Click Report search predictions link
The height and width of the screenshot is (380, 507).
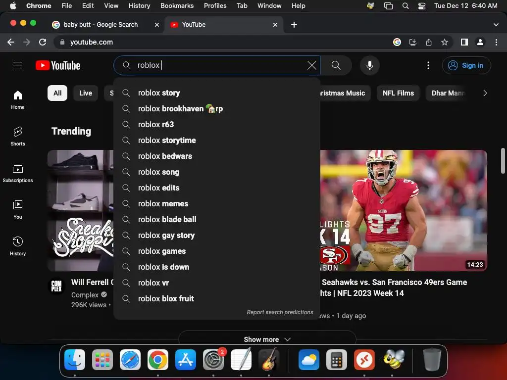coord(280,312)
